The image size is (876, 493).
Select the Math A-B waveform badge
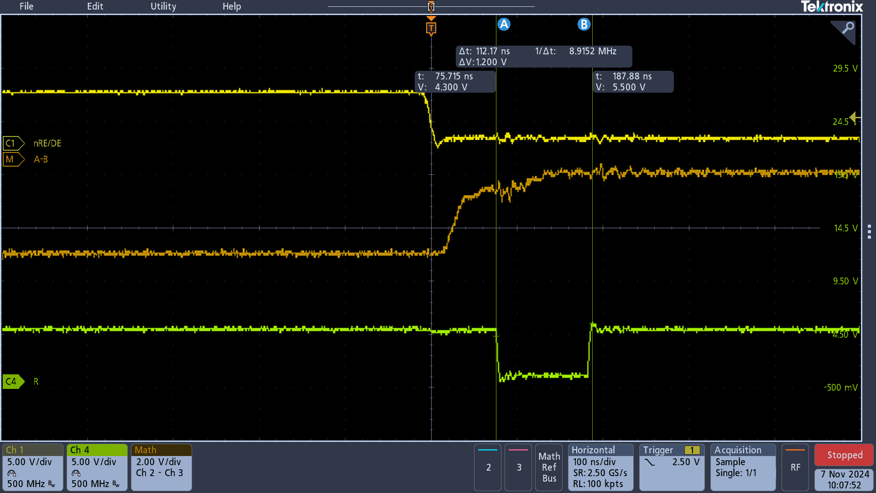[13, 159]
